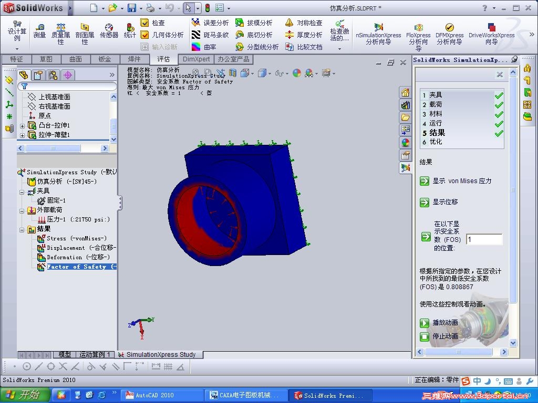Click the feature tree filter field
The height and width of the screenshot is (403, 538).
67,86
